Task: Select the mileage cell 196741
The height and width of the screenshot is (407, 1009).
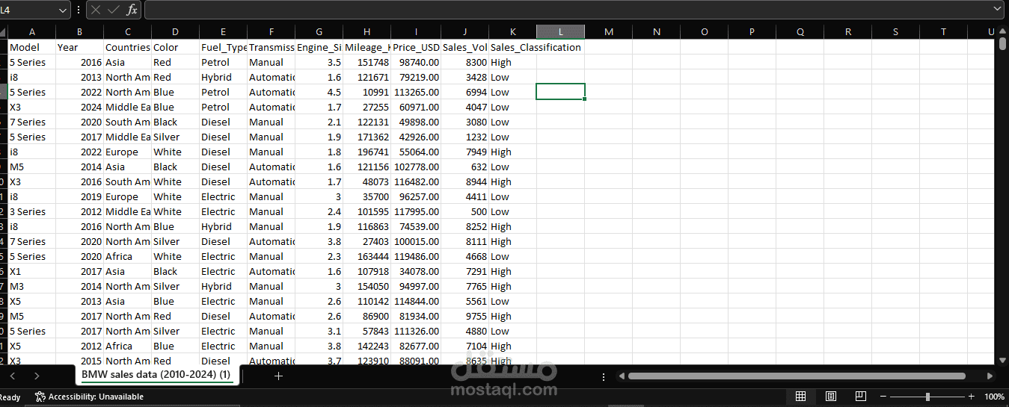Action: pos(367,152)
